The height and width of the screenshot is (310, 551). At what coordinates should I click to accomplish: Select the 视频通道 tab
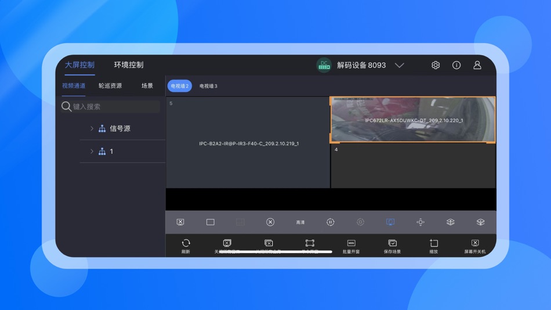pyautogui.click(x=74, y=85)
